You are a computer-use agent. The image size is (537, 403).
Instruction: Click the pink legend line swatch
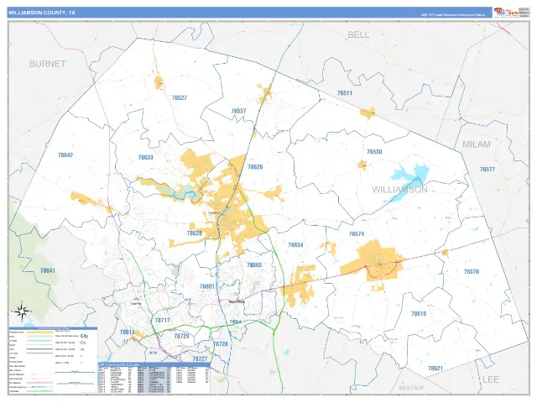click(x=39, y=383)
